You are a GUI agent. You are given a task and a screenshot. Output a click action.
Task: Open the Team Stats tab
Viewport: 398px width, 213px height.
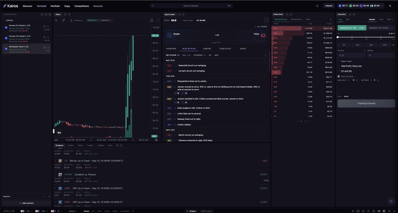(225, 49)
